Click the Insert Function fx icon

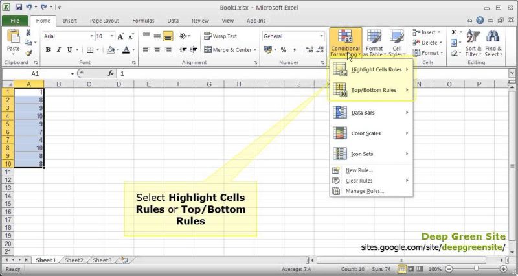click(x=111, y=73)
